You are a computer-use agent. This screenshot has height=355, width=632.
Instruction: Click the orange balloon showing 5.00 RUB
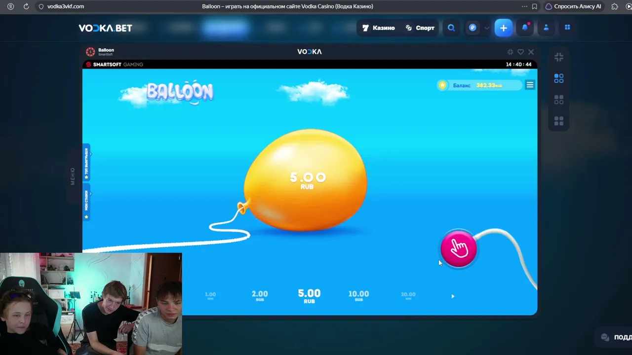coord(306,180)
